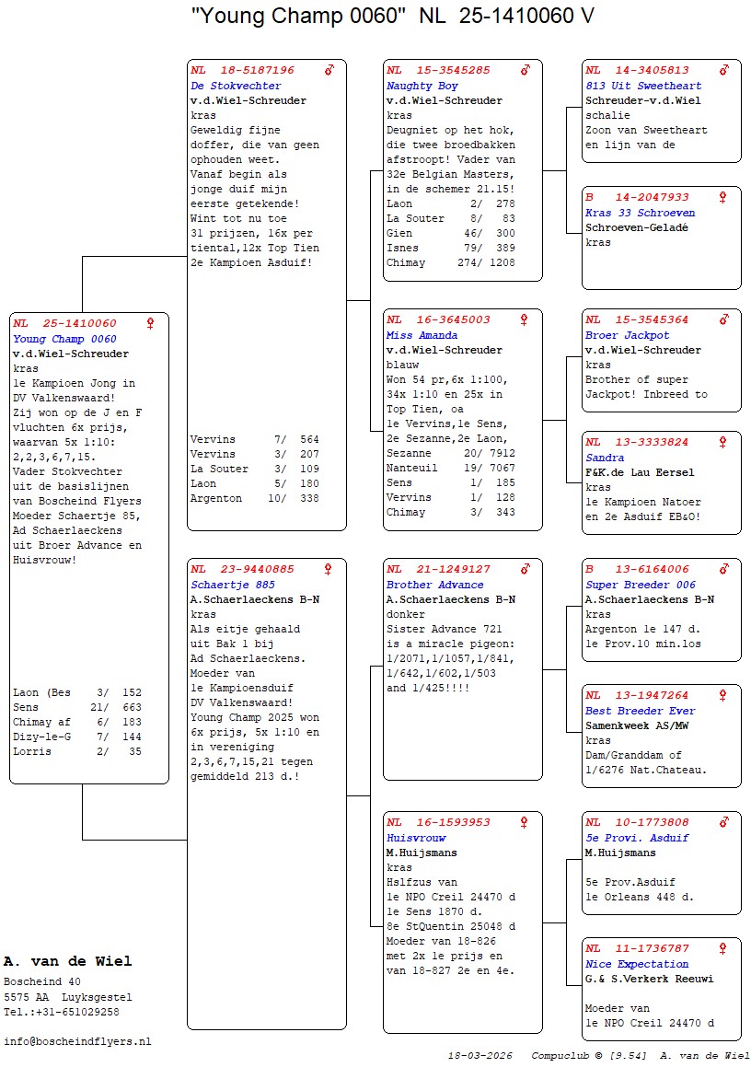Click the female symbol on Miss Amanda card
Viewport: 751px width, 1079px height.
pyautogui.click(x=525, y=319)
